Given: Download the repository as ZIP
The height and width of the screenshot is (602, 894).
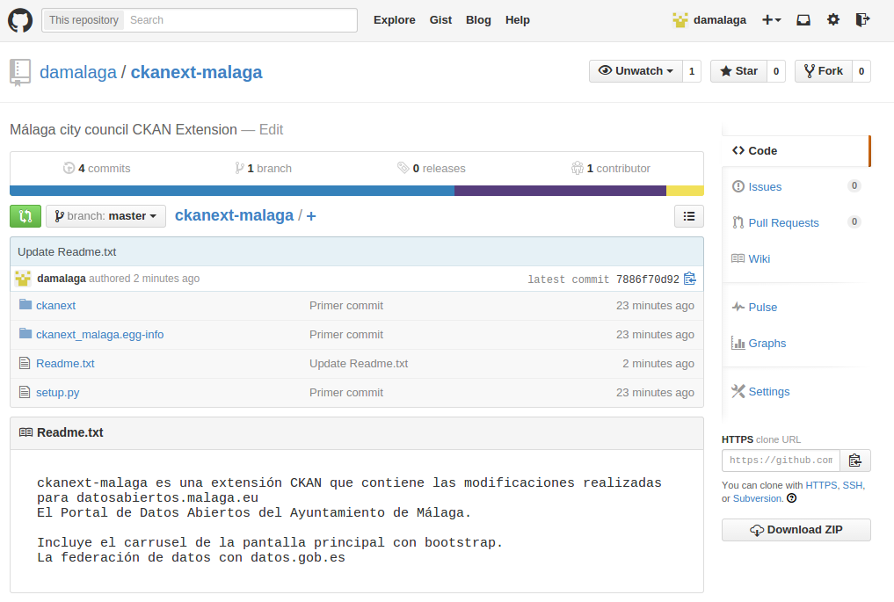Looking at the screenshot, I should (x=796, y=530).
